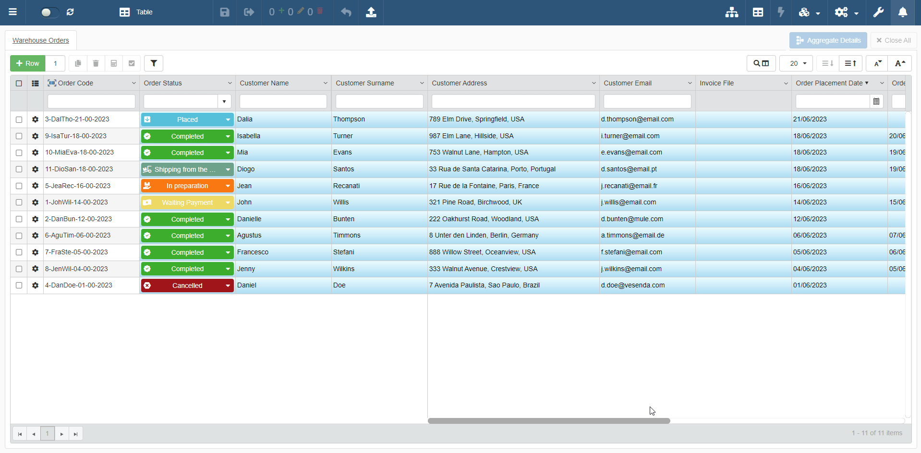Image resolution: width=921 pixels, height=453 pixels.
Task: Open status dropdown for Cancelled order
Action: (228, 286)
